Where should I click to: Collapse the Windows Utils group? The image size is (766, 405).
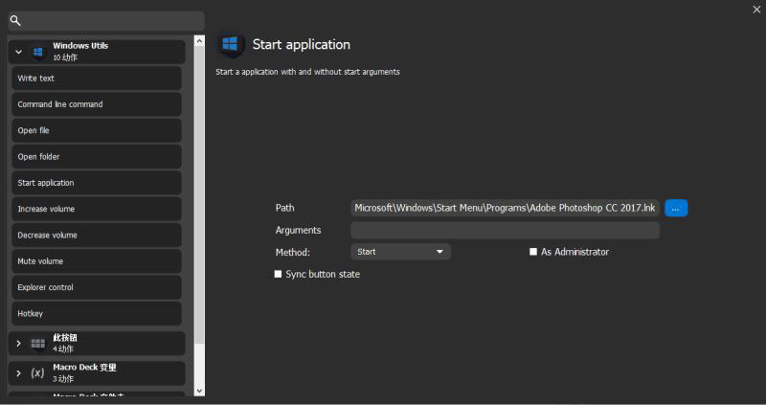coord(18,52)
